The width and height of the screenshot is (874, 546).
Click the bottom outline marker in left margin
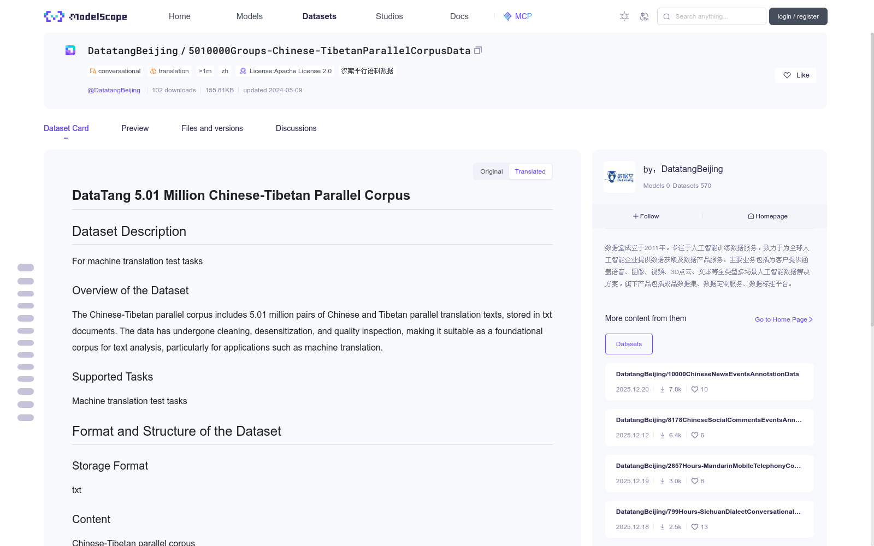tap(26, 418)
